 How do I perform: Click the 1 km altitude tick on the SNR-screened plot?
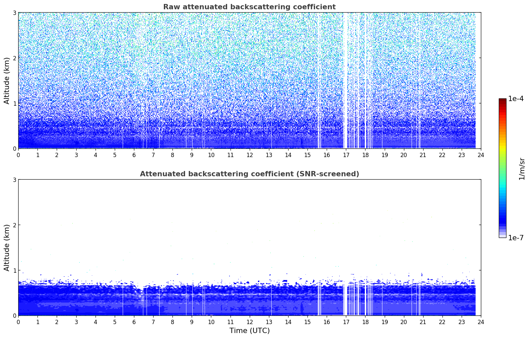(x=14, y=270)
